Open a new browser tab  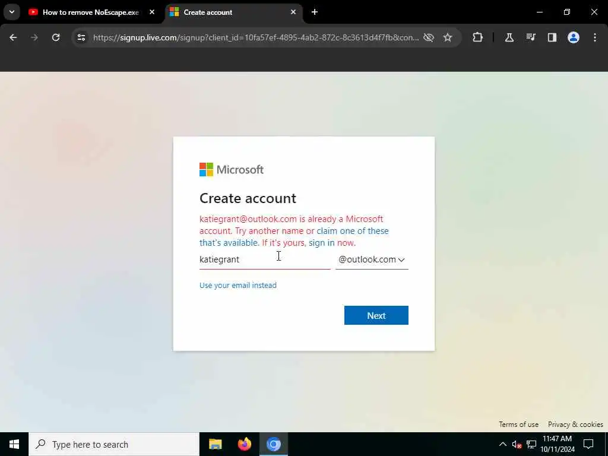coord(315,12)
